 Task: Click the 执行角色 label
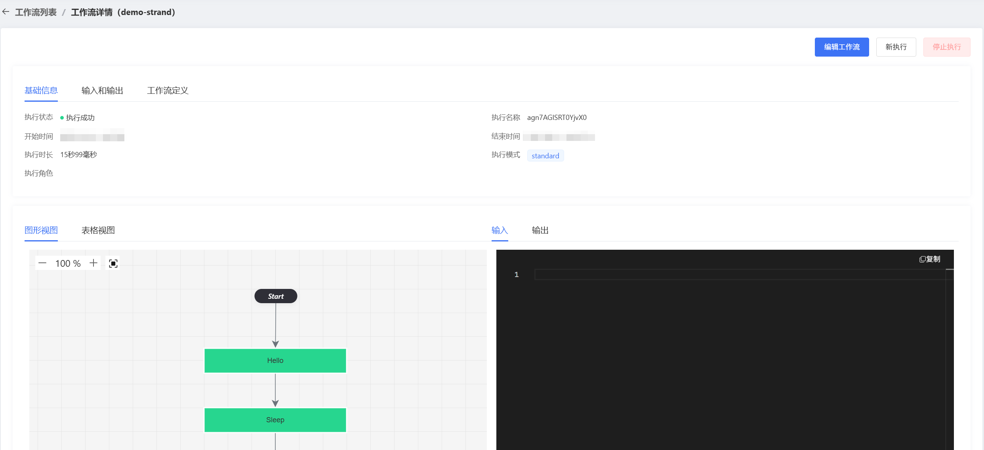39,173
